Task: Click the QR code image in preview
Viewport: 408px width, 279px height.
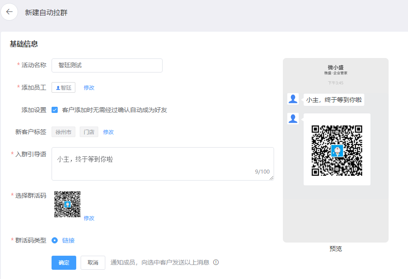Action: tap(337, 150)
